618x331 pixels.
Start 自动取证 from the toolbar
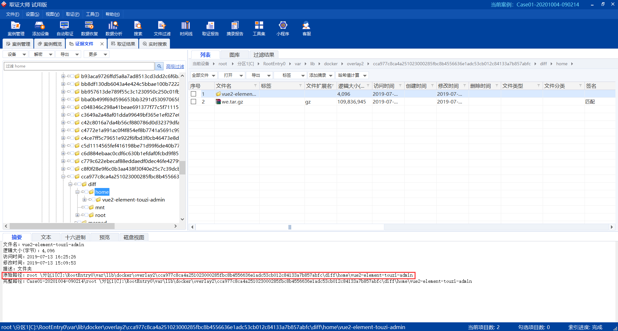click(65, 28)
